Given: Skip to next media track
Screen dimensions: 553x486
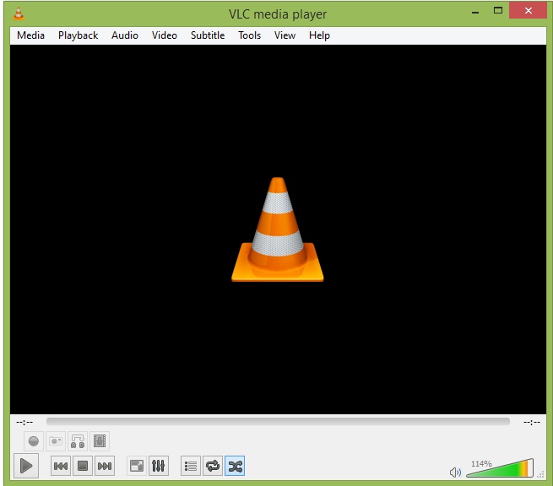Looking at the screenshot, I should (105, 466).
